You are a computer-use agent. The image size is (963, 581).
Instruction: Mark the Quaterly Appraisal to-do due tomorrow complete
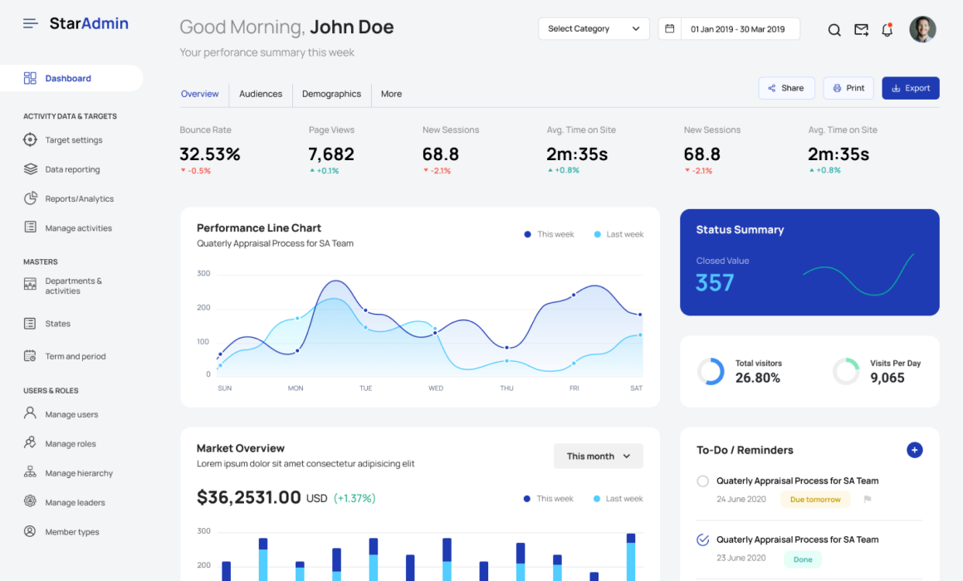click(702, 481)
